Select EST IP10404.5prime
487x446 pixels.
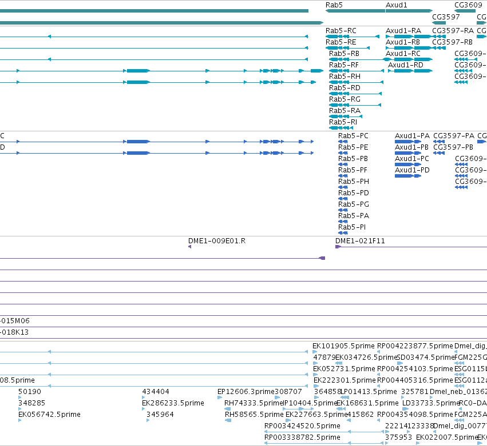(x=310, y=403)
